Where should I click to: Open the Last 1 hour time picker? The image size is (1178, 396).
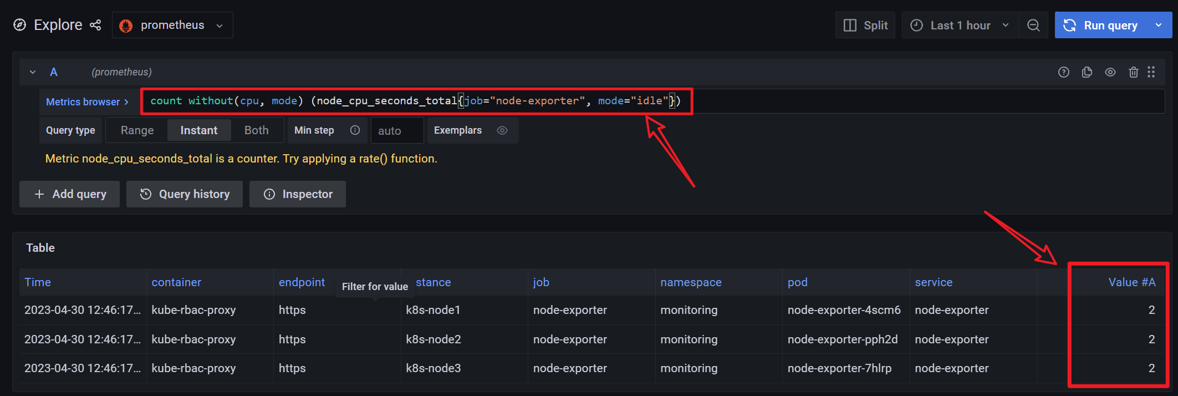960,26
